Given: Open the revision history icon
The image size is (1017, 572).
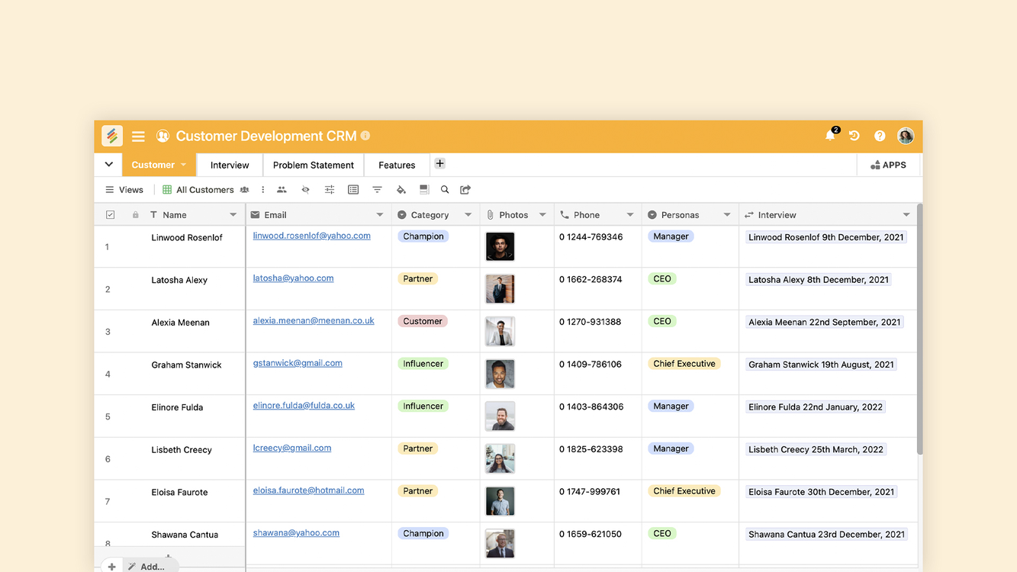Looking at the screenshot, I should tap(854, 136).
